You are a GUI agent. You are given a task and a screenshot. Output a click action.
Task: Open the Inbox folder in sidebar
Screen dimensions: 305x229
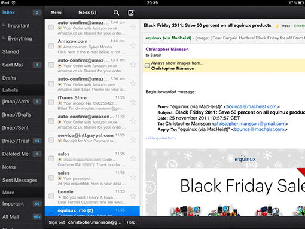22,13
